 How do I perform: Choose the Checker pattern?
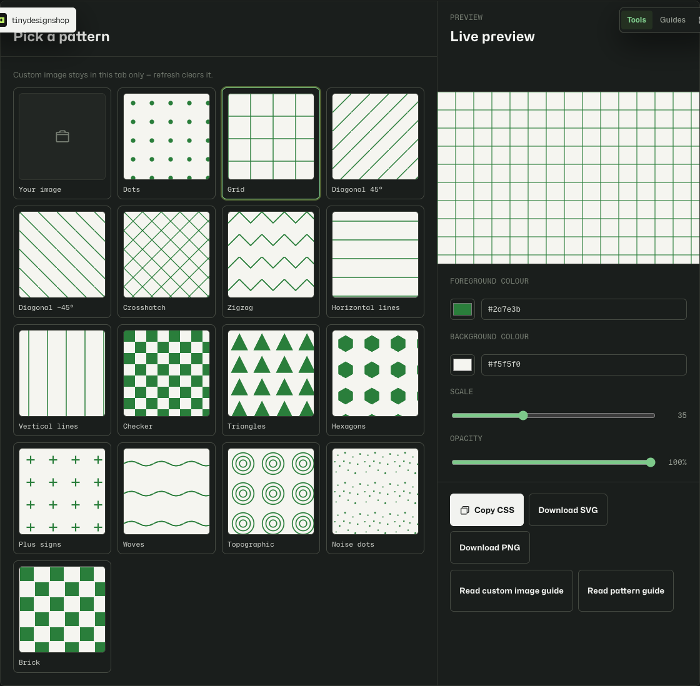coord(166,380)
